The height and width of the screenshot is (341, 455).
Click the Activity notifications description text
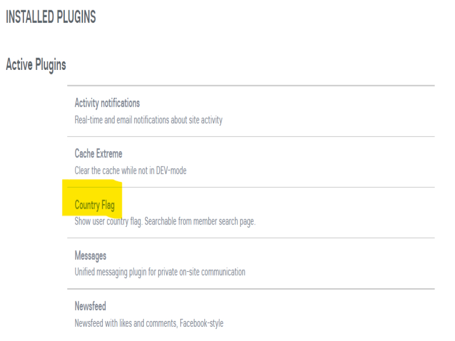[148, 120]
